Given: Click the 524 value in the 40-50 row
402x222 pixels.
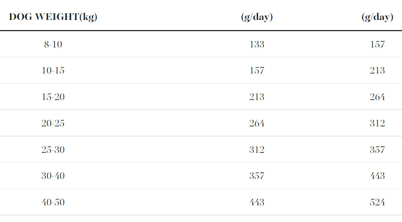Looking at the screenshot, I should (x=377, y=202).
